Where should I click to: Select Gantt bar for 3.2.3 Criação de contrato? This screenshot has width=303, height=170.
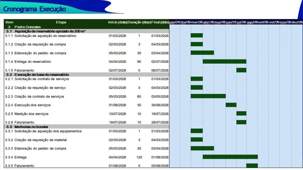click(x=208, y=96)
